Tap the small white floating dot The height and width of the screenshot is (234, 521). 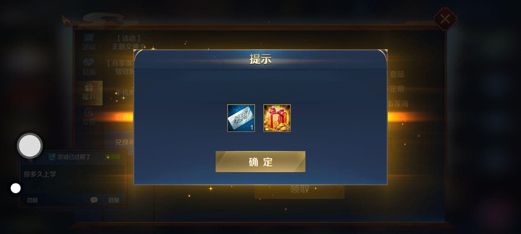(x=16, y=188)
